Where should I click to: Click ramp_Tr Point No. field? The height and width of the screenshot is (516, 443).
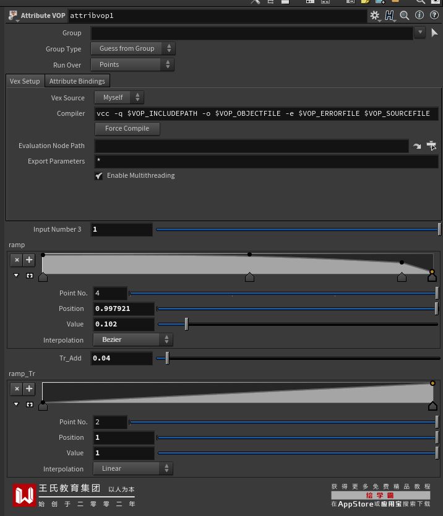pos(110,422)
